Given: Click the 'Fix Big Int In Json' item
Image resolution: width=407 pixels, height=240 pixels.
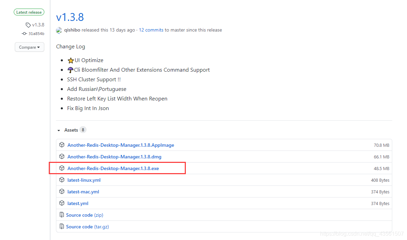Looking at the screenshot, I should pos(88,108).
